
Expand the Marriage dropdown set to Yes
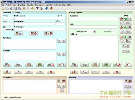click(94, 32)
